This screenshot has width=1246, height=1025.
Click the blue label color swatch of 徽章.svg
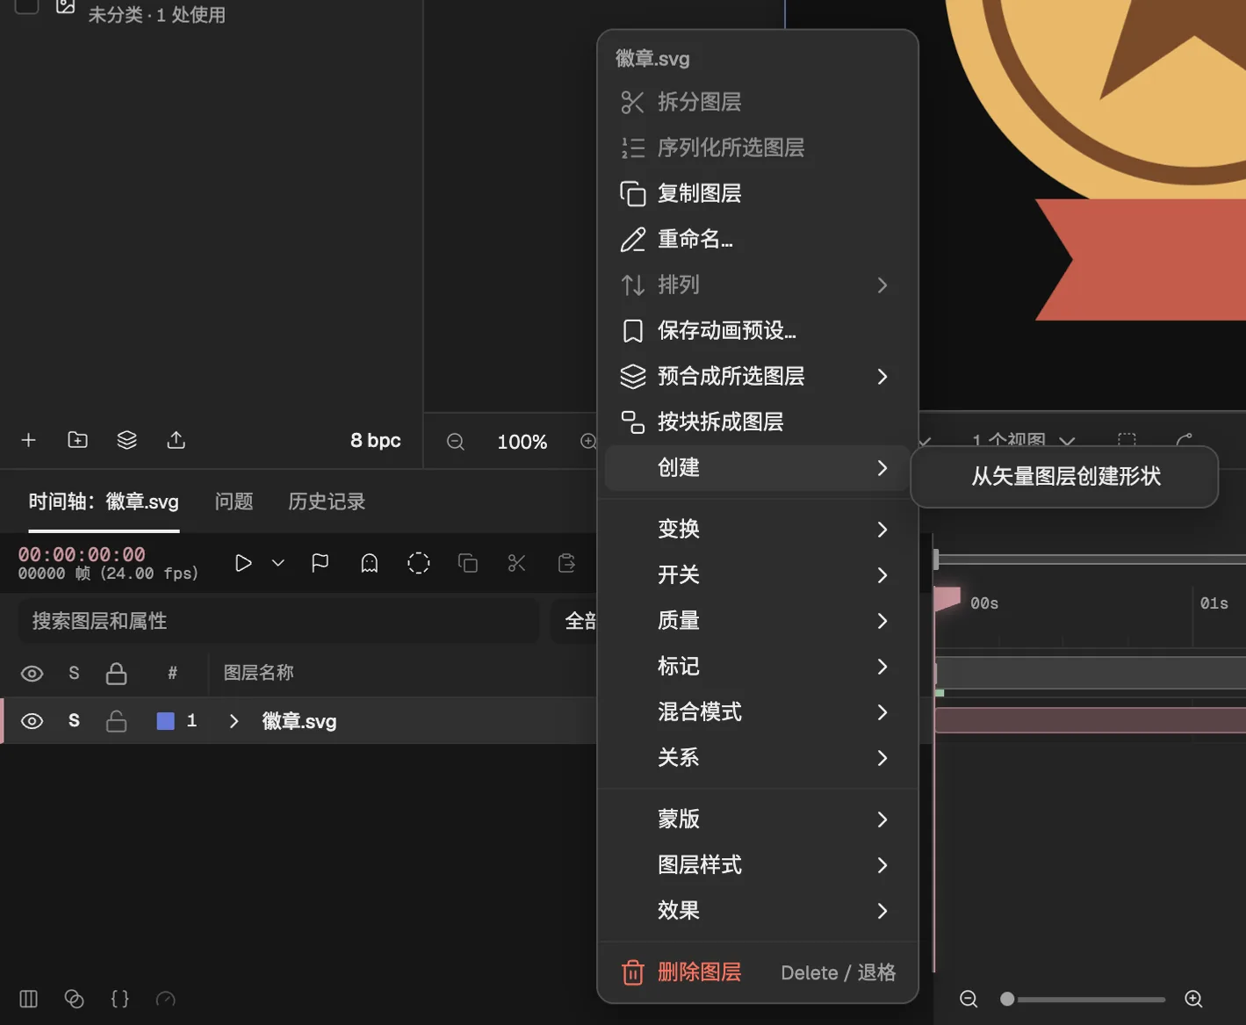click(165, 721)
